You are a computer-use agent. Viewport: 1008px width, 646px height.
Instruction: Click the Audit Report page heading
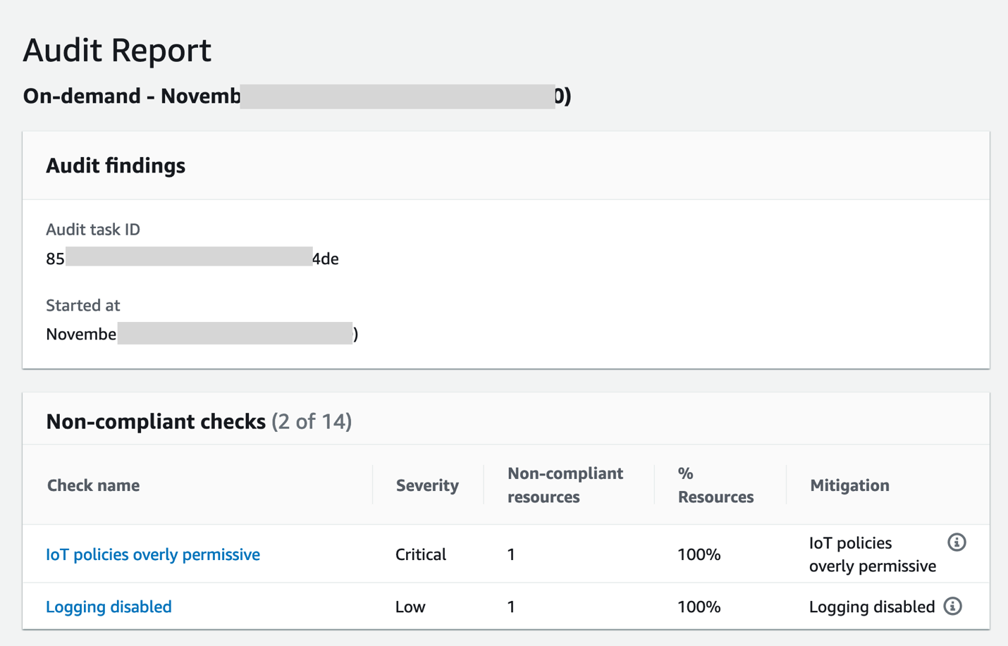[x=117, y=50]
